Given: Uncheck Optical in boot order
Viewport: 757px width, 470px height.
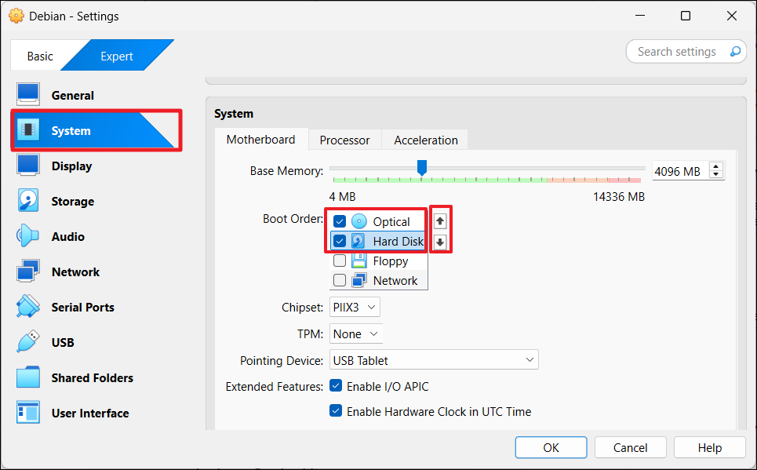Looking at the screenshot, I should pyautogui.click(x=340, y=221).
